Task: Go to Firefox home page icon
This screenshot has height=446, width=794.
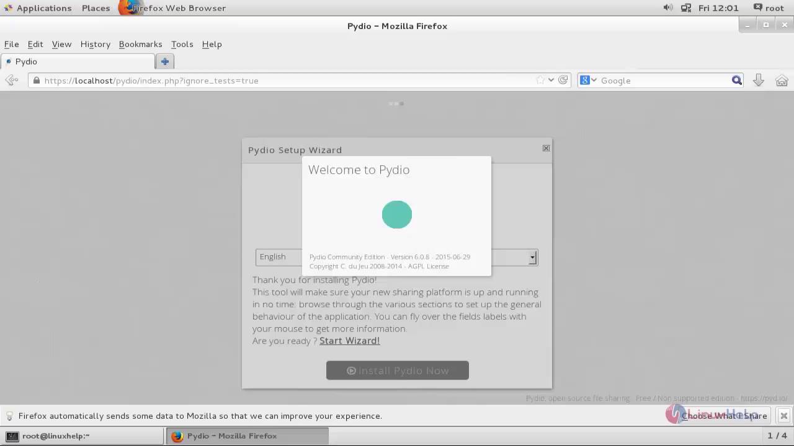Action: pyautogui.click(x=782, y=81)
